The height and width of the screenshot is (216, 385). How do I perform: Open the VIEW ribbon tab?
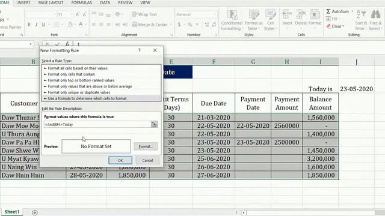pos(145,2)
